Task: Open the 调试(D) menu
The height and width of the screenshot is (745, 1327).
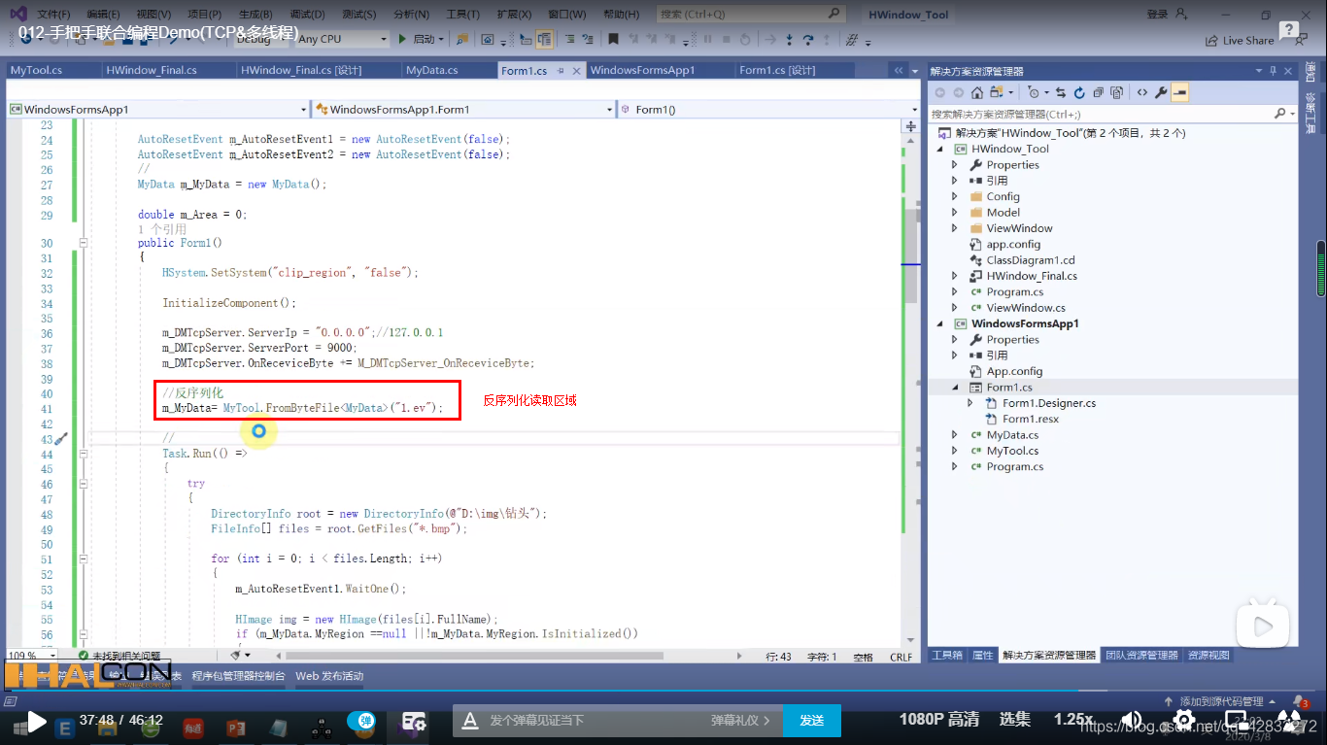Action: coord(307,15)
